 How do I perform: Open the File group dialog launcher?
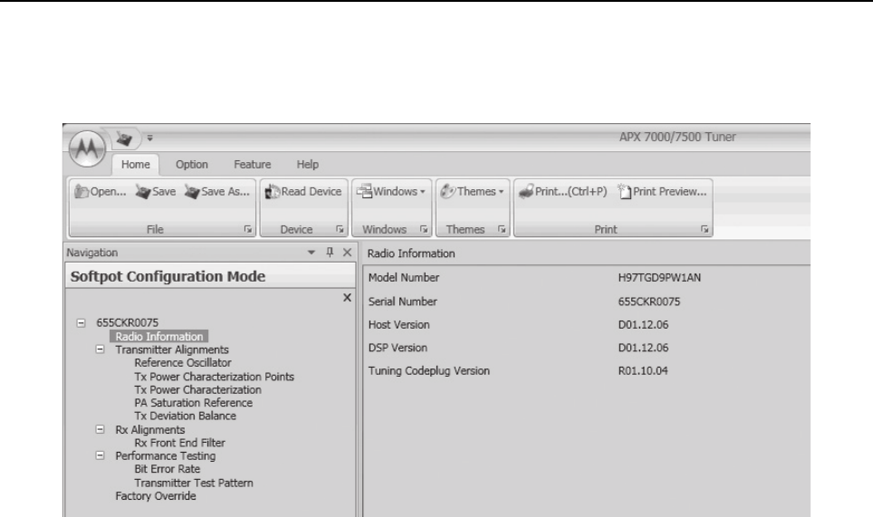(x=248, y=229)
